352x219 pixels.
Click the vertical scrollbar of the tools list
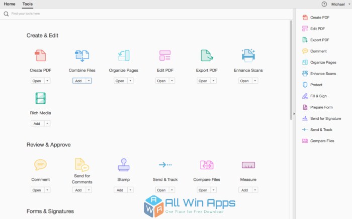pyautogui.click(x=291, y=70)
